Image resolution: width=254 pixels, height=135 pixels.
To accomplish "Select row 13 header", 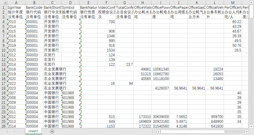I will [4, 64].
